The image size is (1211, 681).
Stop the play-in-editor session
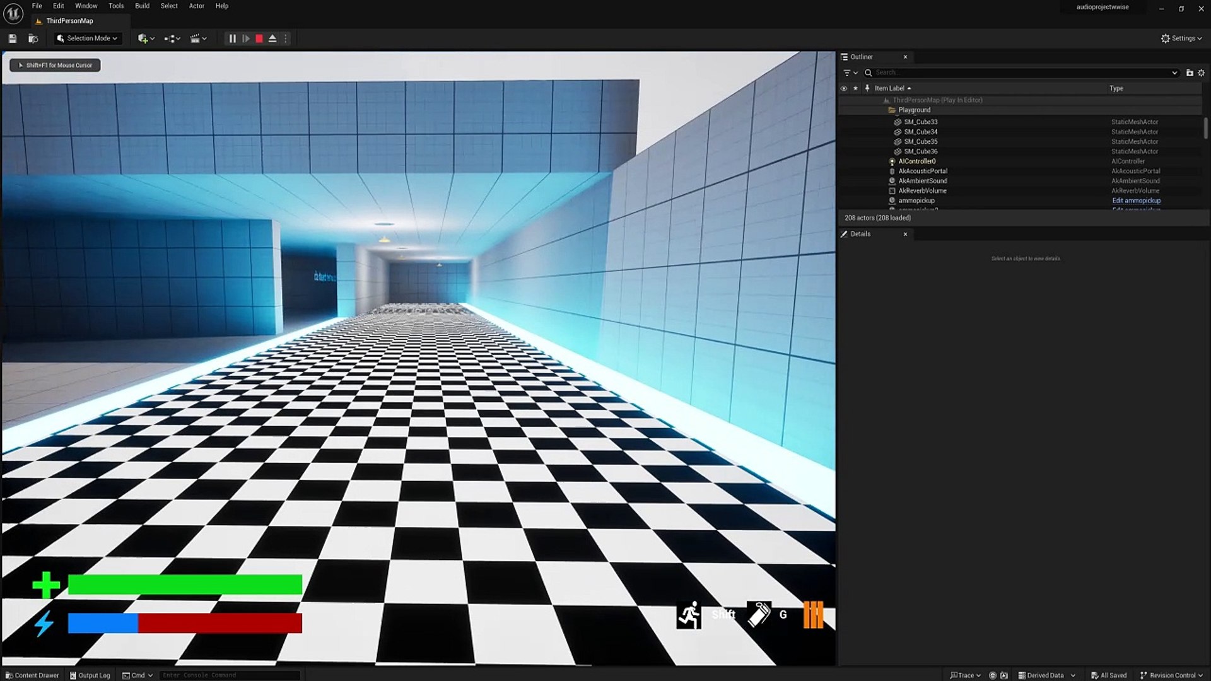coord(259,38)
